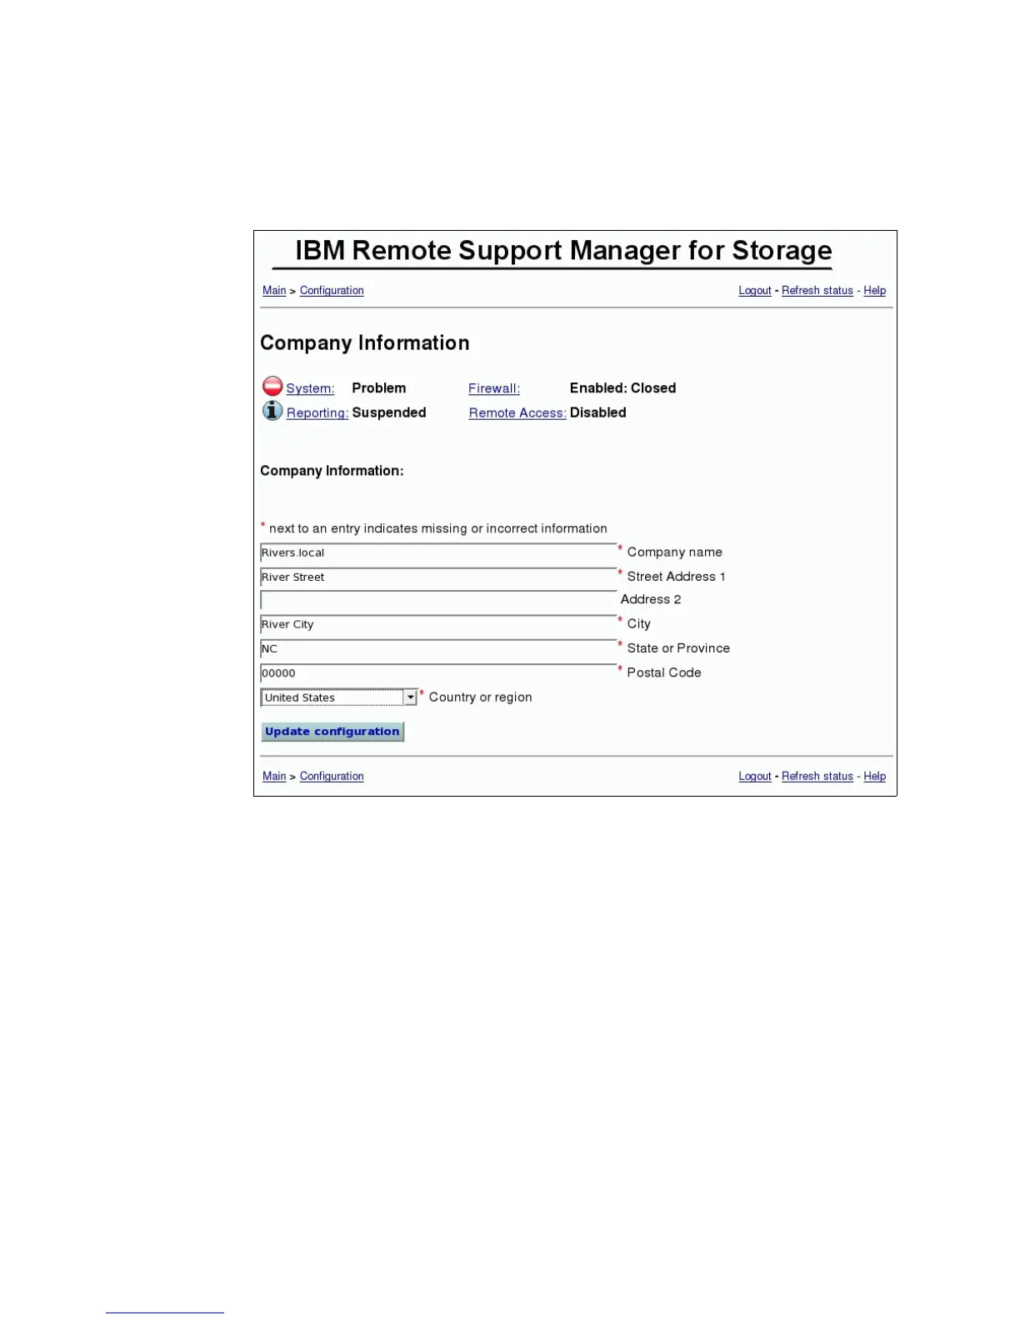Click the 'Company Information:' bold section label

click(332, 471)
